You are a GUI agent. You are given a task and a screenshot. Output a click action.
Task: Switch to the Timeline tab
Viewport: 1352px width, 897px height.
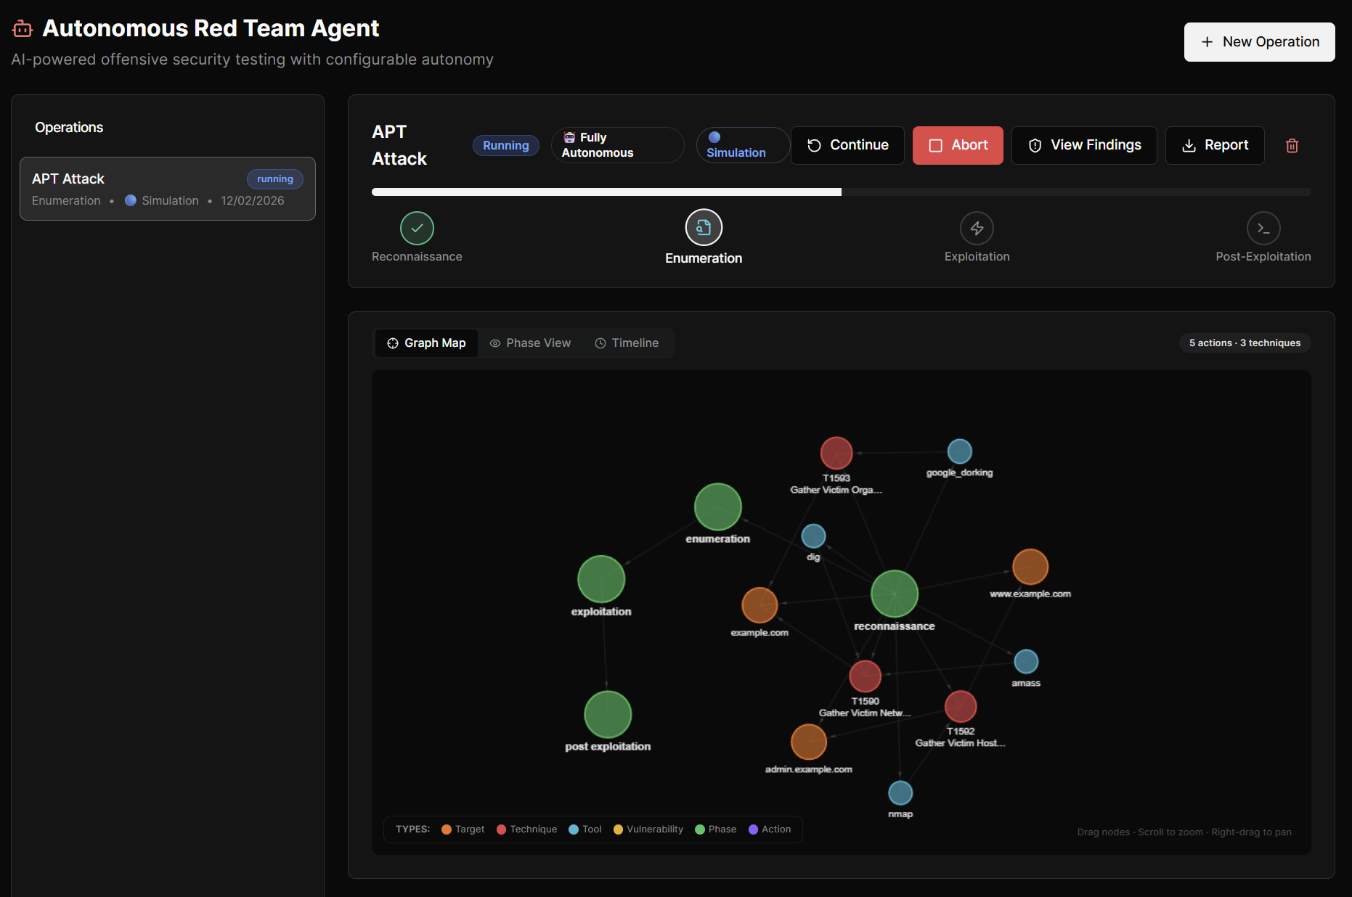pos(627,343)
